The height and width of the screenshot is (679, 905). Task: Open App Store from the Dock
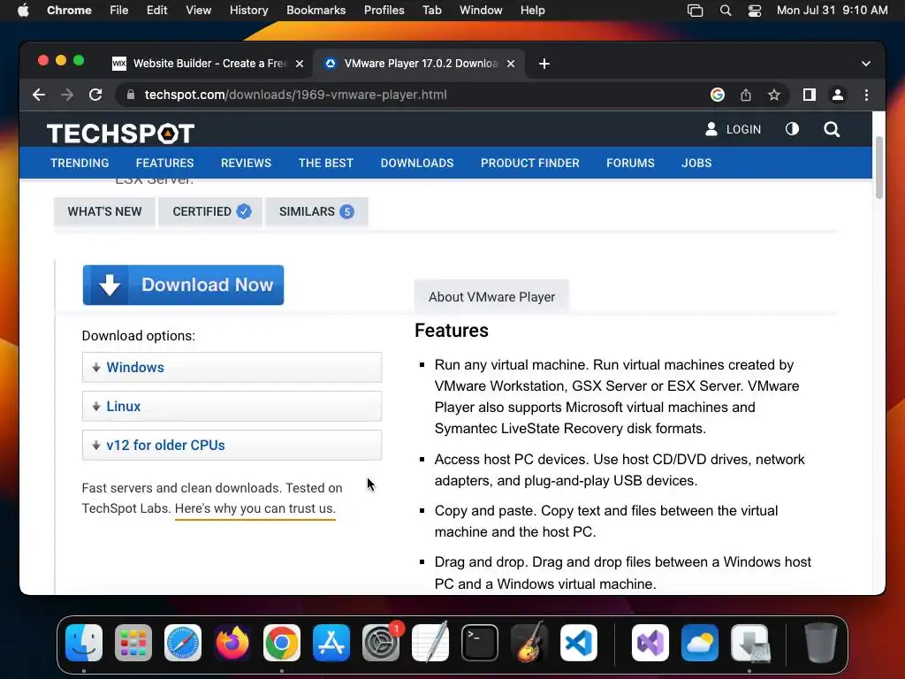[331, 643]
